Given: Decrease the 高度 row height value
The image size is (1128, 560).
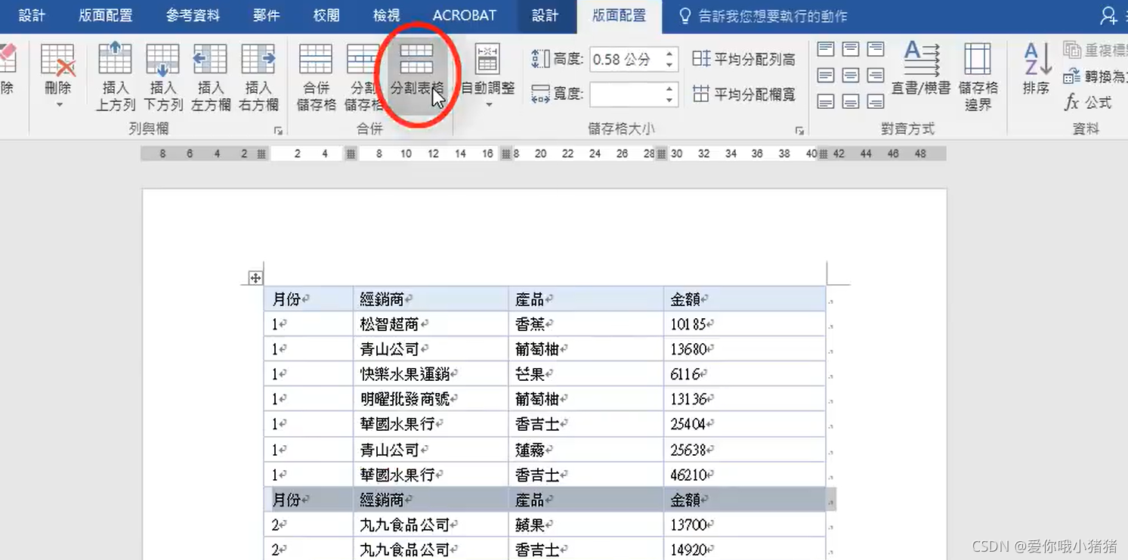Looking at the screenshot, I should point(669,65).
